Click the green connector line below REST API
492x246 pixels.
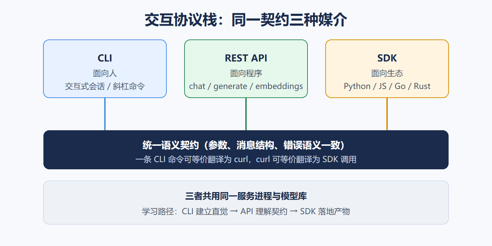(246, 114)
